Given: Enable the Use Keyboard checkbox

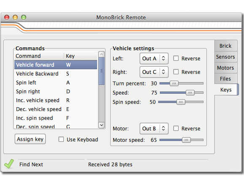Looking at the screenshot, I should point(61,139).
